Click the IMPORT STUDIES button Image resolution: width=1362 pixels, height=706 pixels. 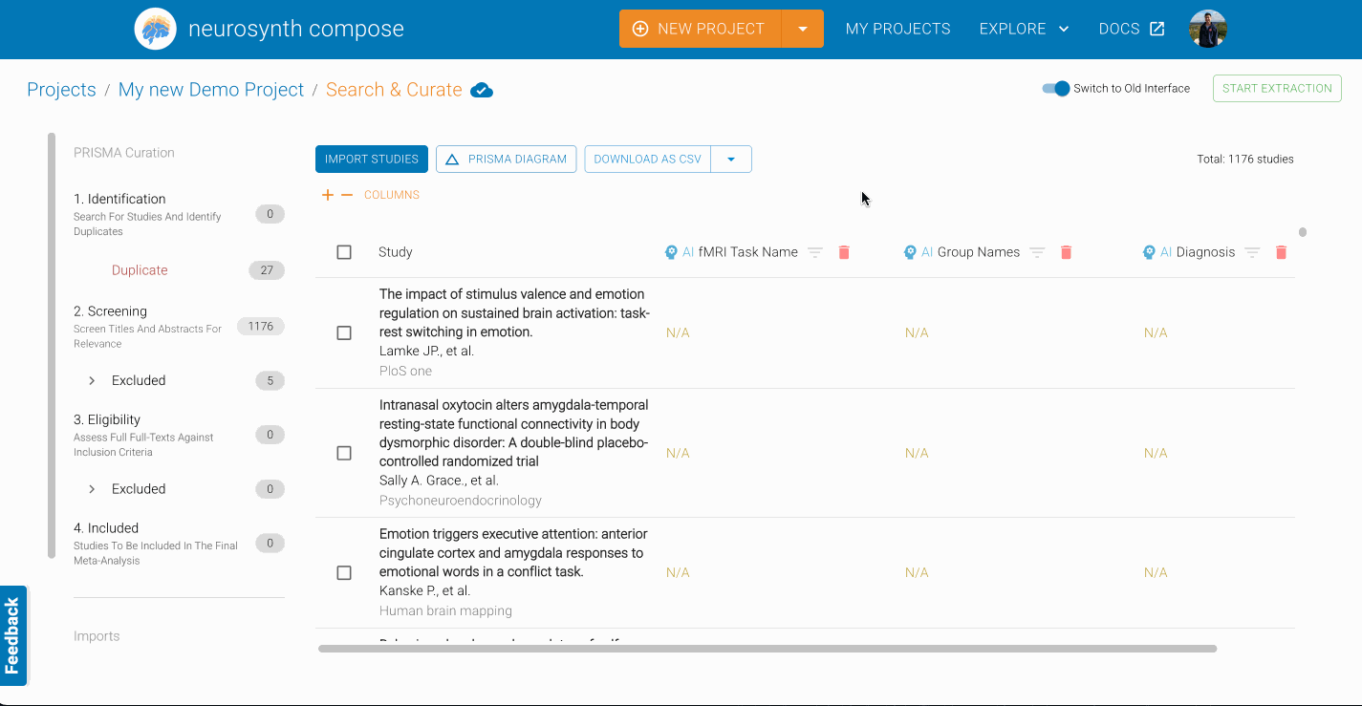[372, 160]
